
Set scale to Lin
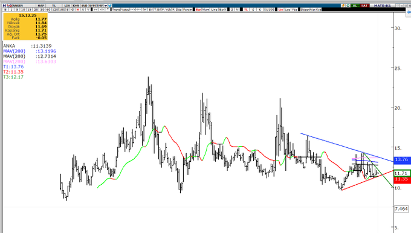pyautogui.click(x=280, y=10)
